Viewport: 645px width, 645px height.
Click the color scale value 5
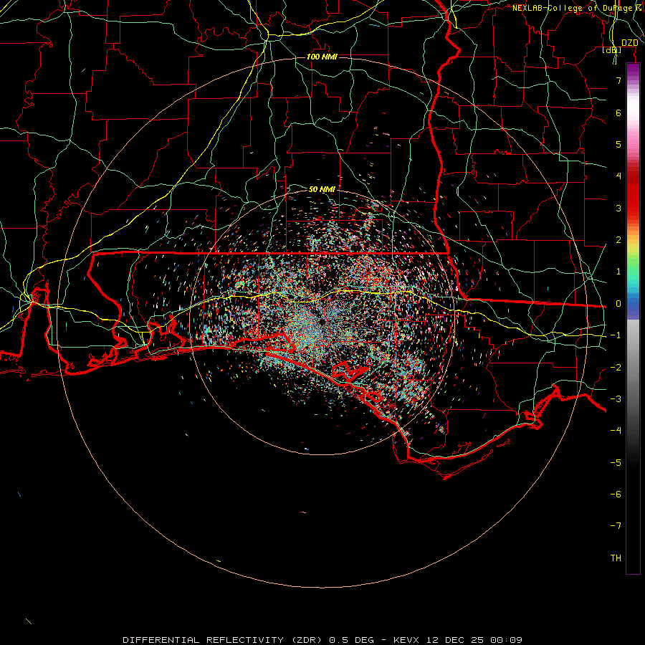(618, 144)
